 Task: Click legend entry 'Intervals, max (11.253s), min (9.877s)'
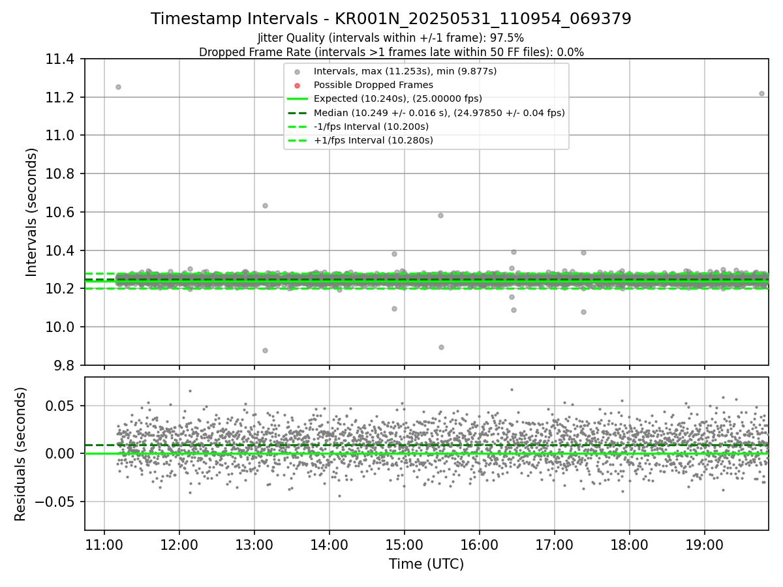(x=405, y=71)
